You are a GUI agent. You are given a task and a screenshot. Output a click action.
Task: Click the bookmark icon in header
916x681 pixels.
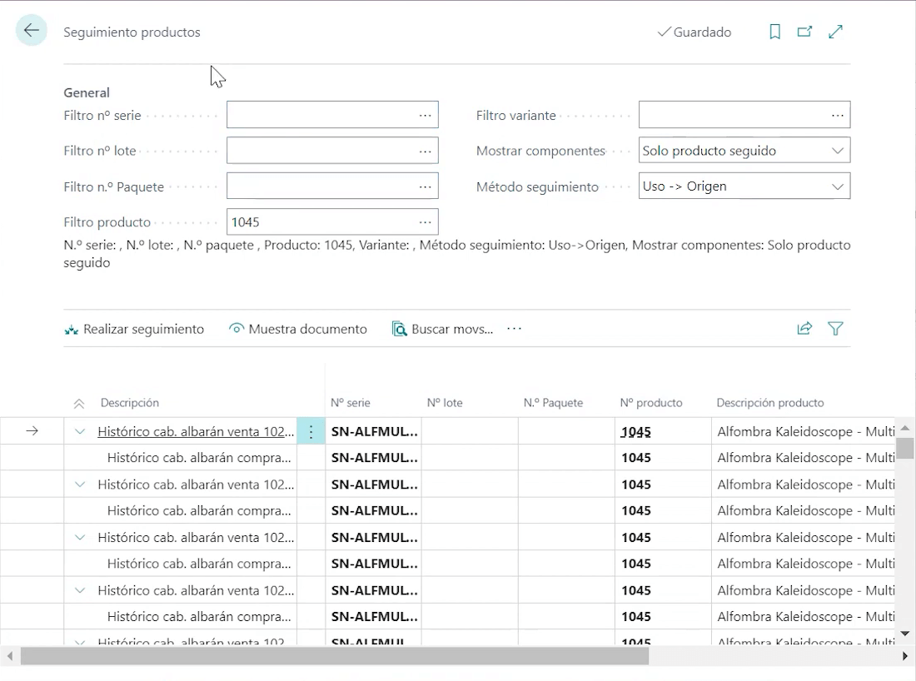(774, 32)
